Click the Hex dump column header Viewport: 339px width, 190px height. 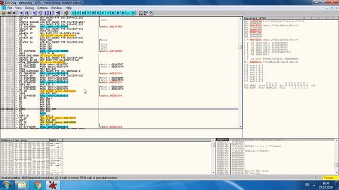(32, 140)
